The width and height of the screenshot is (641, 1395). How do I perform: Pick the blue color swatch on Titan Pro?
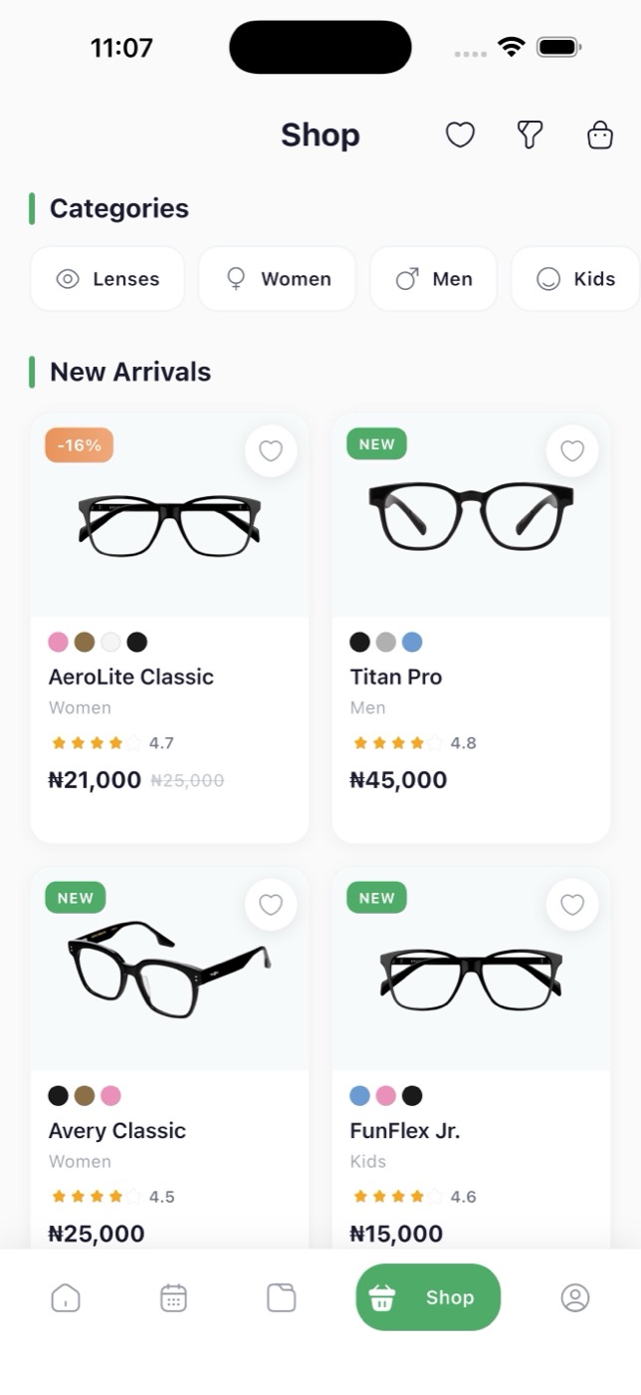pos(412,642)
